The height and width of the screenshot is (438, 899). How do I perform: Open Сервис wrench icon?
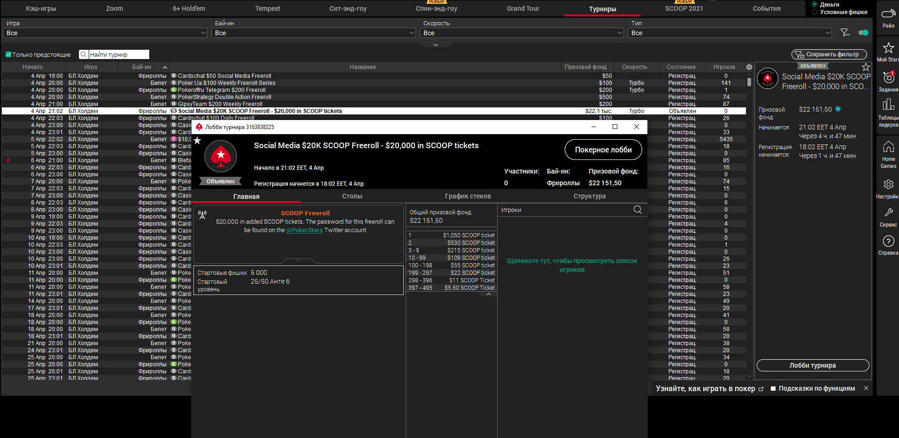click(888, 213)
